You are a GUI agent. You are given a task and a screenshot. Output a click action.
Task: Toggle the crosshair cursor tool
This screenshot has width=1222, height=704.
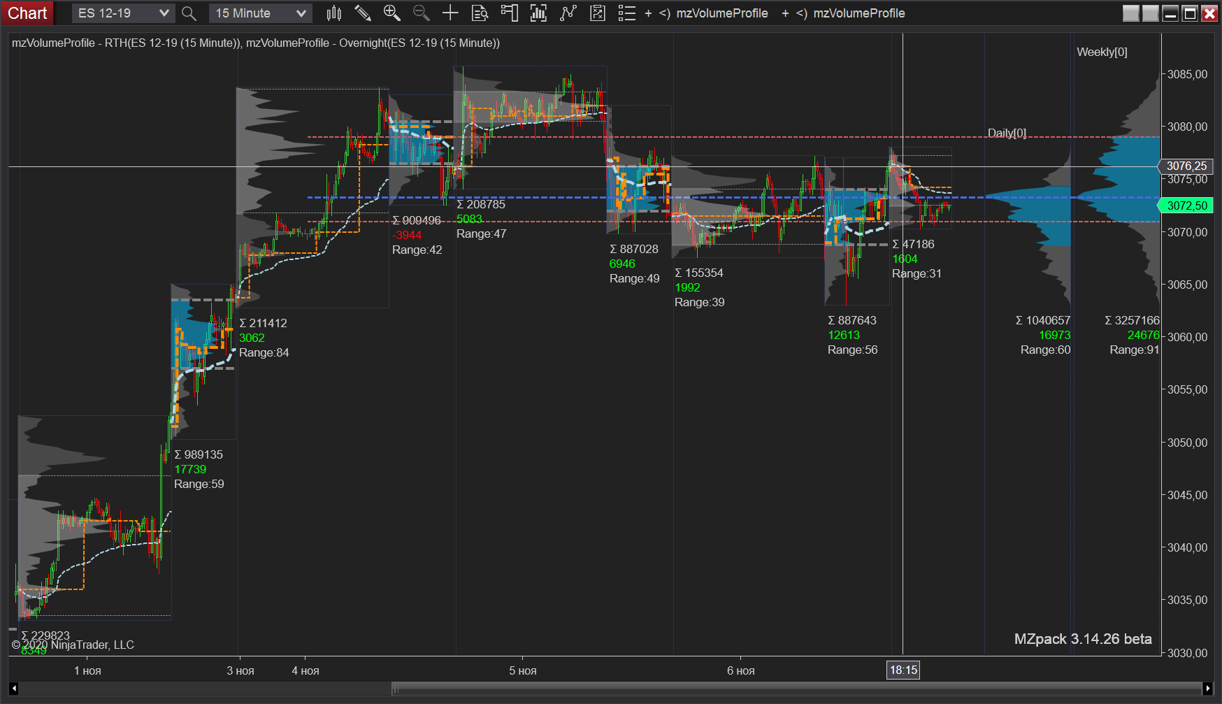[450, 13]
